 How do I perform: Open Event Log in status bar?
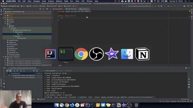point(185,99)
